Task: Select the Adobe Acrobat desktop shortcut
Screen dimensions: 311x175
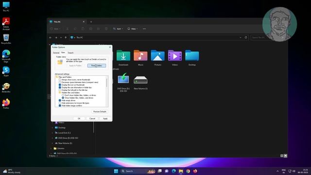Action: pyautogui.click(x=6, y=24)
